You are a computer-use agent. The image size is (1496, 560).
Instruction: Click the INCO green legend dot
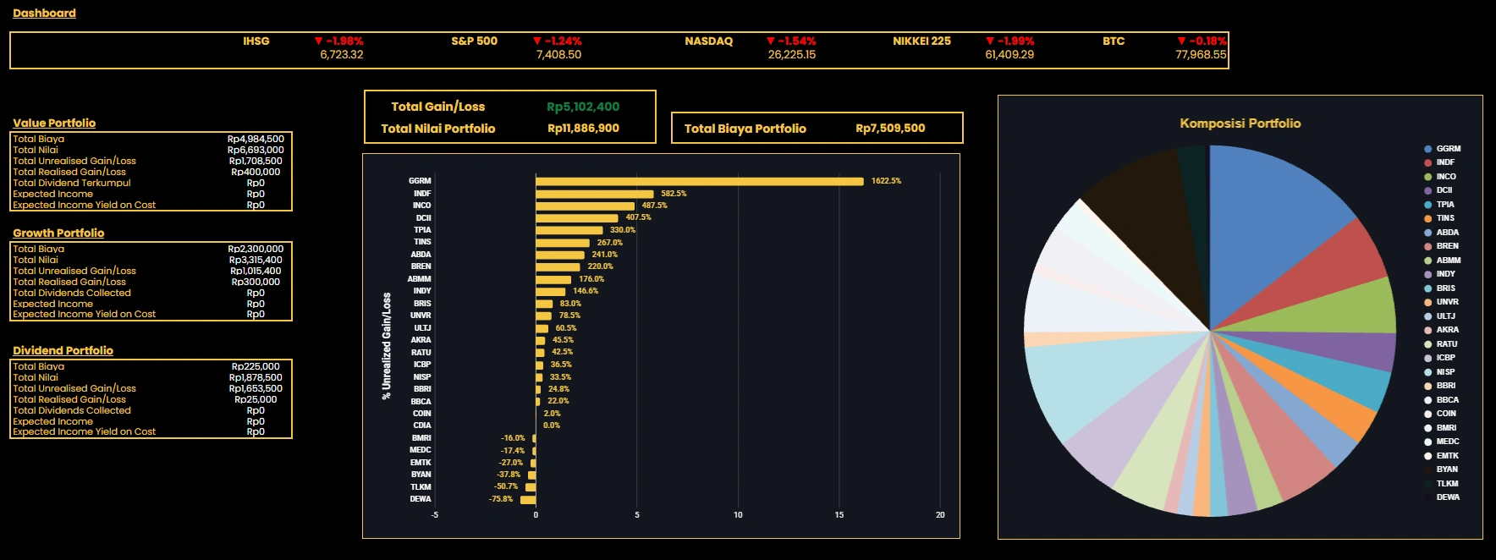(x=1427, y=177)
